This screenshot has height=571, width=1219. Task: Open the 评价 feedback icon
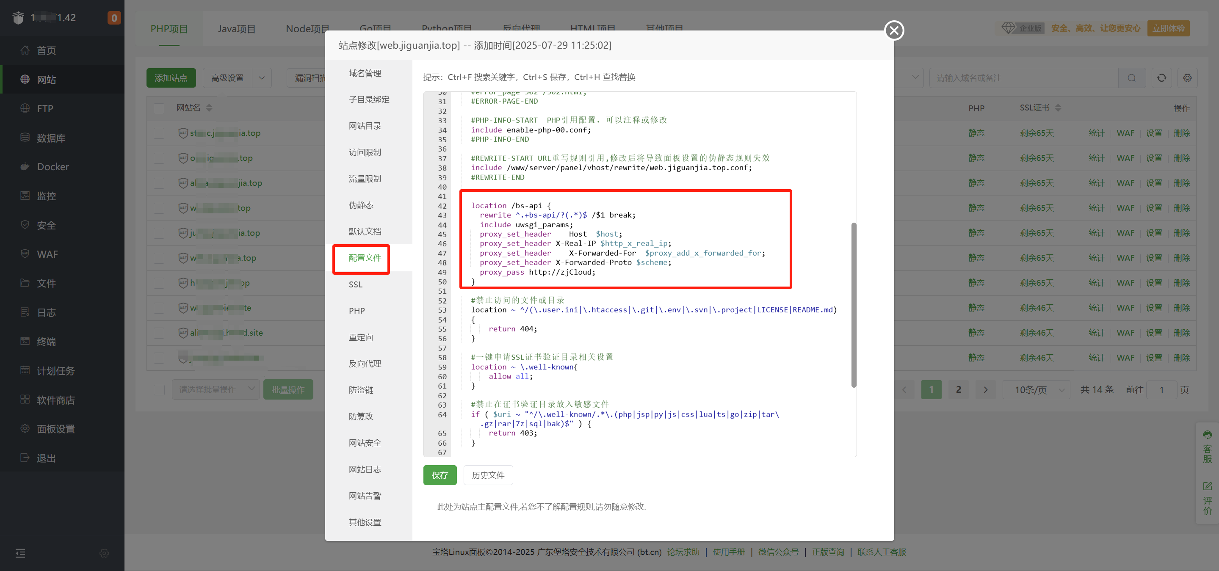point(1207,486)
